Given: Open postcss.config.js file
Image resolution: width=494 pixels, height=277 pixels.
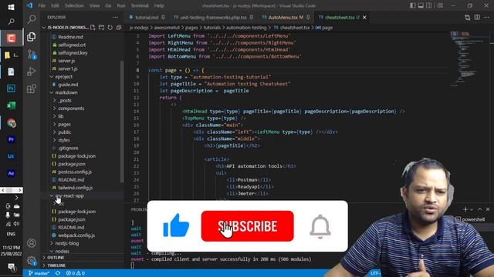Looking at the screenshot, I should coord(75,172).
